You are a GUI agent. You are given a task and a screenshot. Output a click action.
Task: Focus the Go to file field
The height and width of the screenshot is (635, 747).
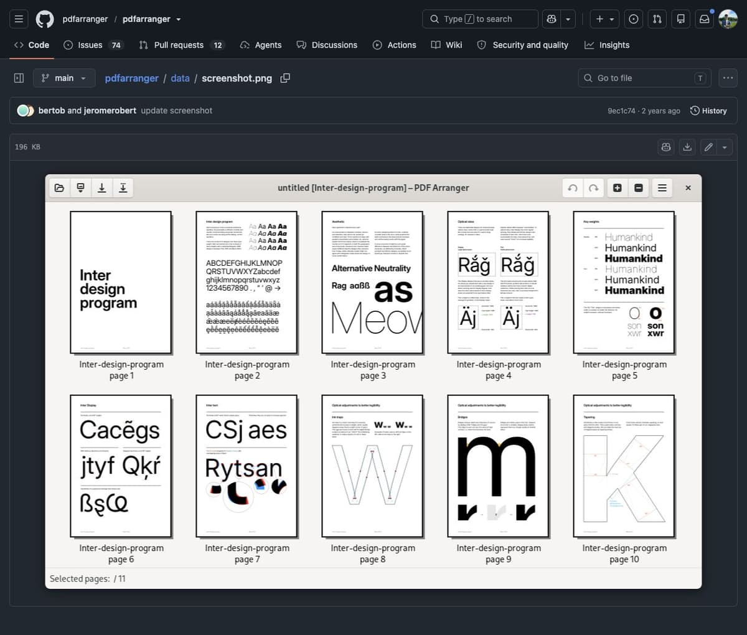(646, 78)
